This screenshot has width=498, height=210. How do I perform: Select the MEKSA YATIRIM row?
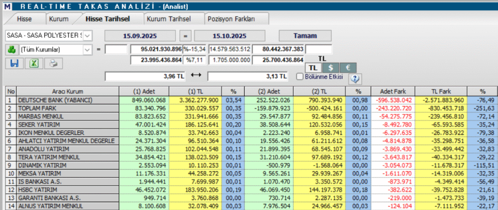point(251,174)
